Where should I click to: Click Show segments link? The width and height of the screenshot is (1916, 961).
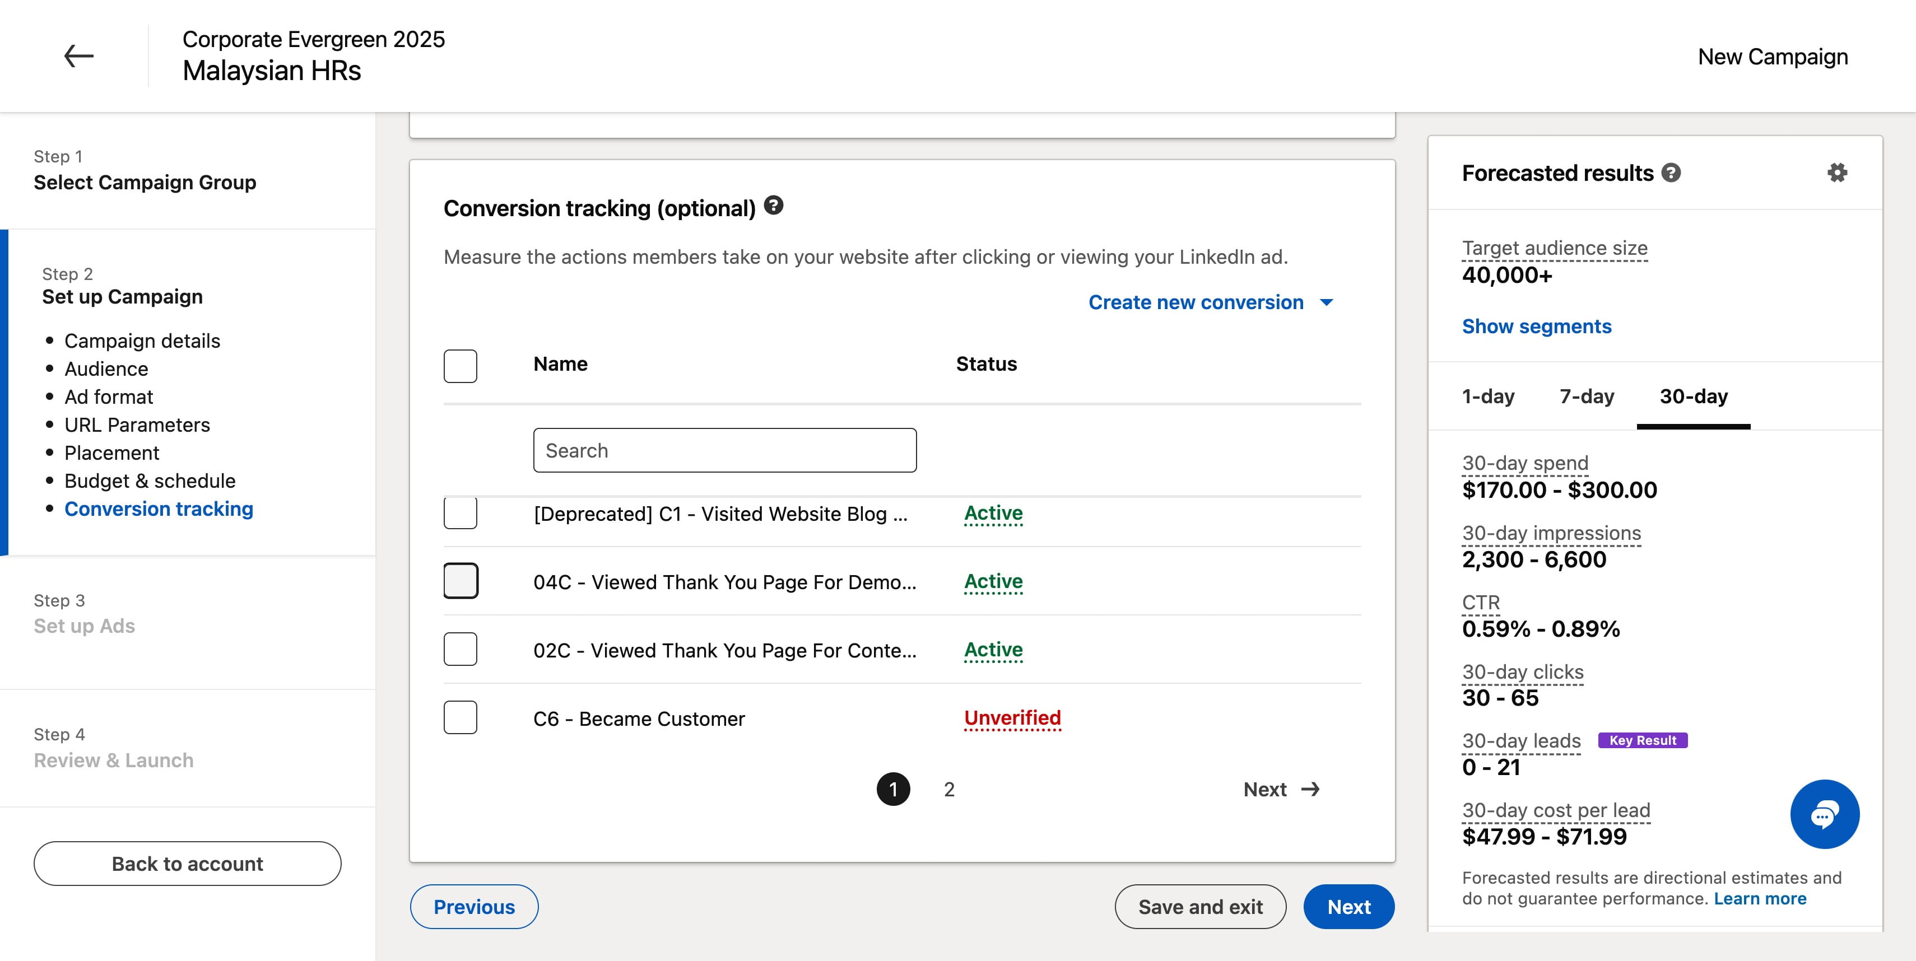click(x=1537, y=326)
